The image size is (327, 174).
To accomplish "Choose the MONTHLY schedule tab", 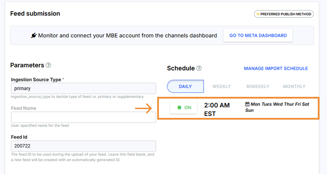I will 294,86.
